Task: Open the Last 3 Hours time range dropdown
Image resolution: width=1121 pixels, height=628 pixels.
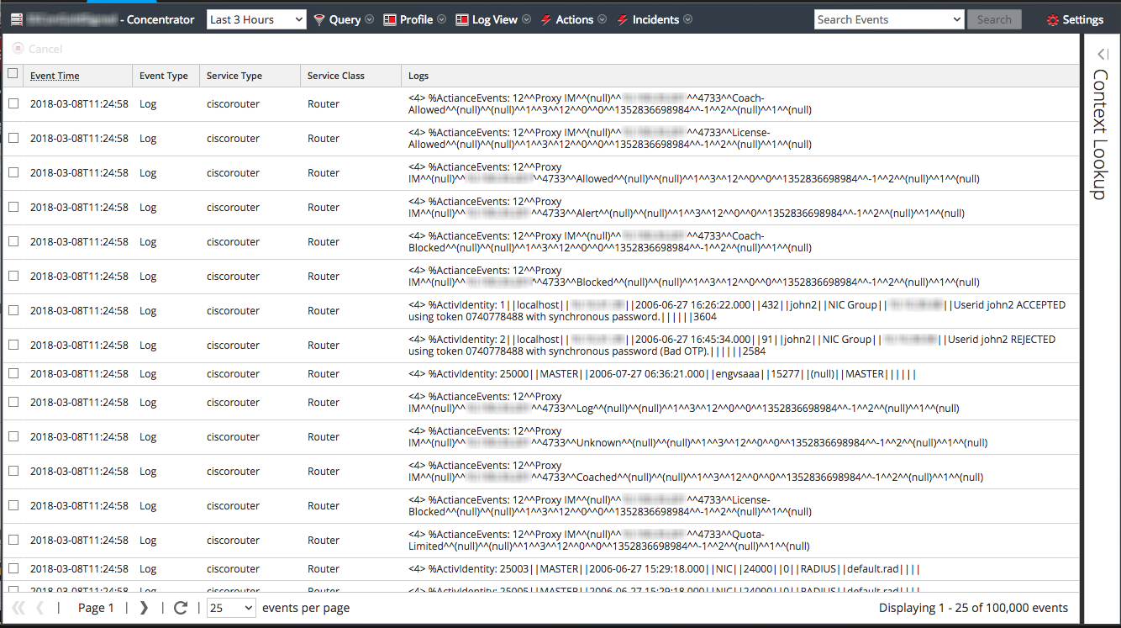Action: (x=256, y=19)
